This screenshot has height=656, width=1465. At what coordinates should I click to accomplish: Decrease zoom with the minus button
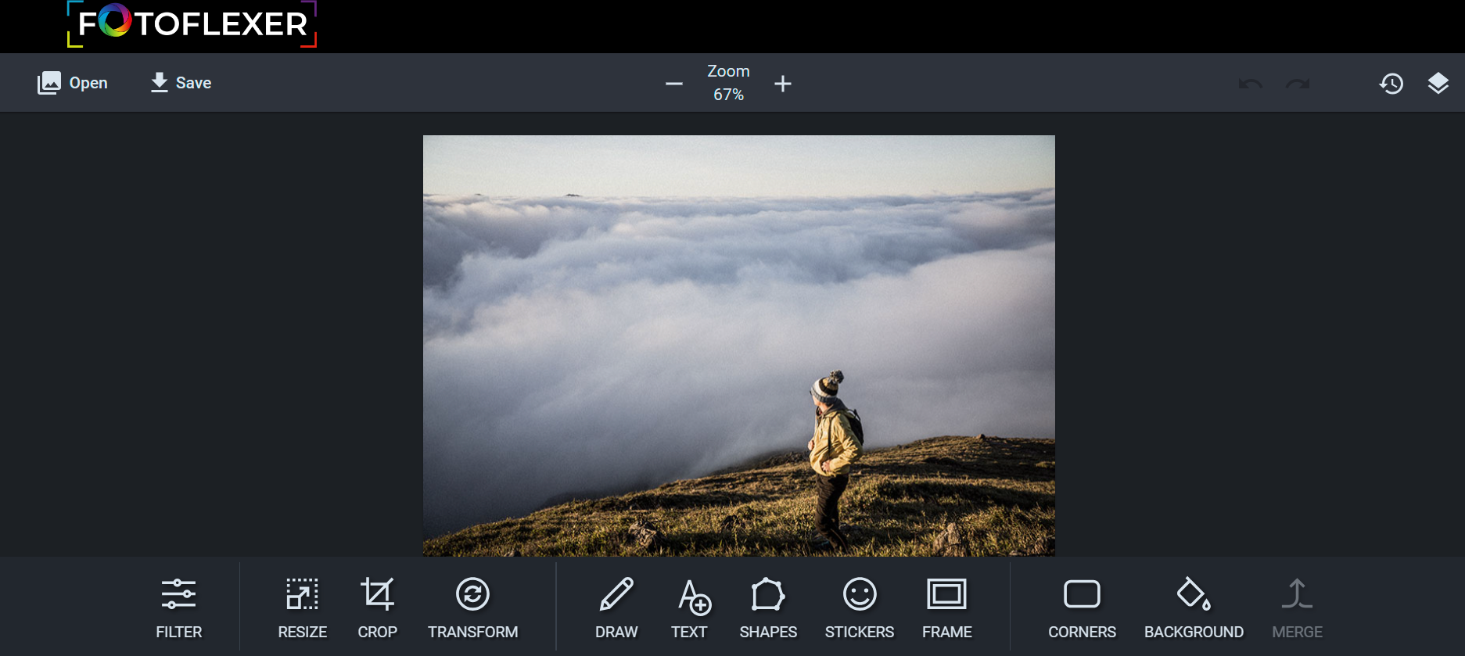[674, 84]
